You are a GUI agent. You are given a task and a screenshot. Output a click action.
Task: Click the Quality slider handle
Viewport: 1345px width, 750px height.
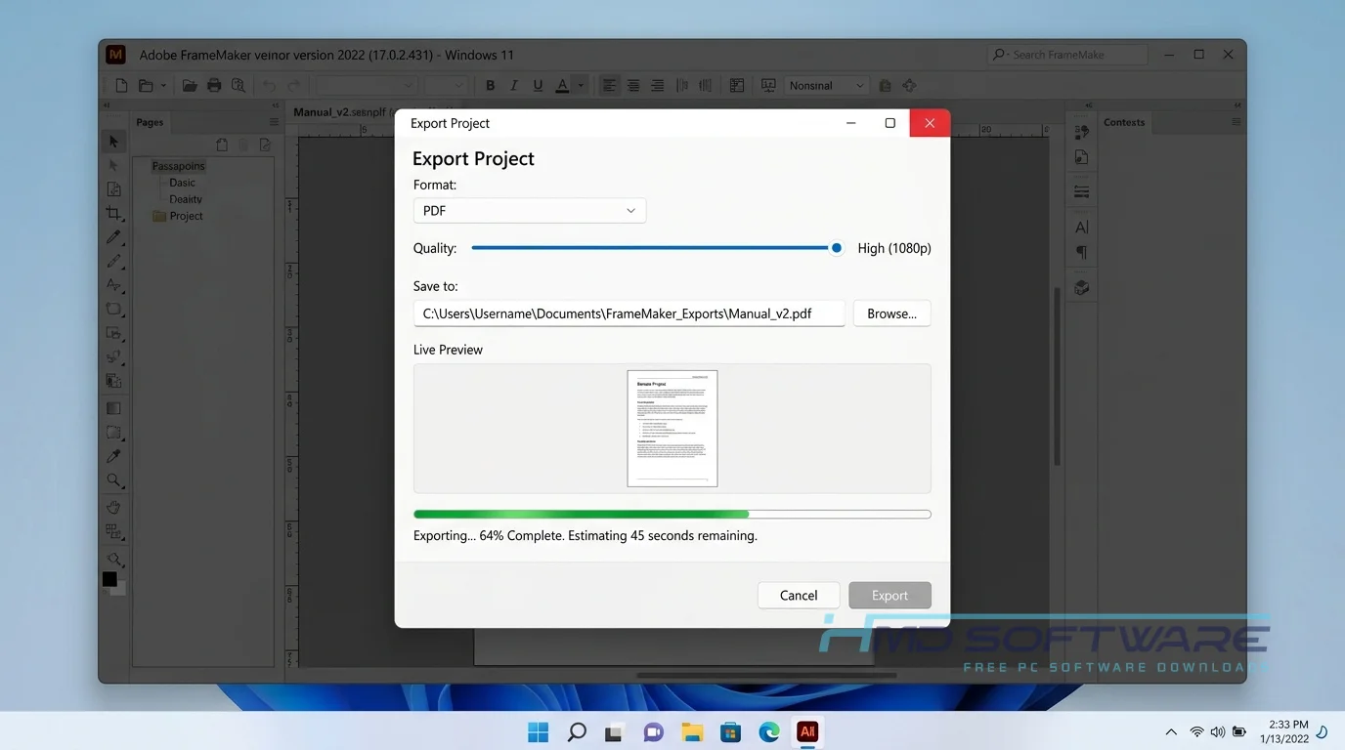click(x=837, y=248)
